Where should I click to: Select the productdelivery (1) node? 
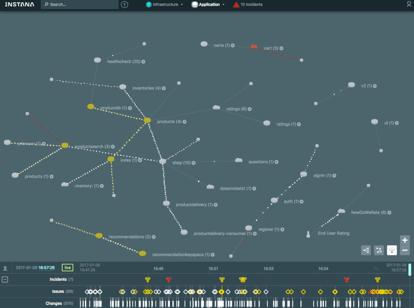(166, 203)
